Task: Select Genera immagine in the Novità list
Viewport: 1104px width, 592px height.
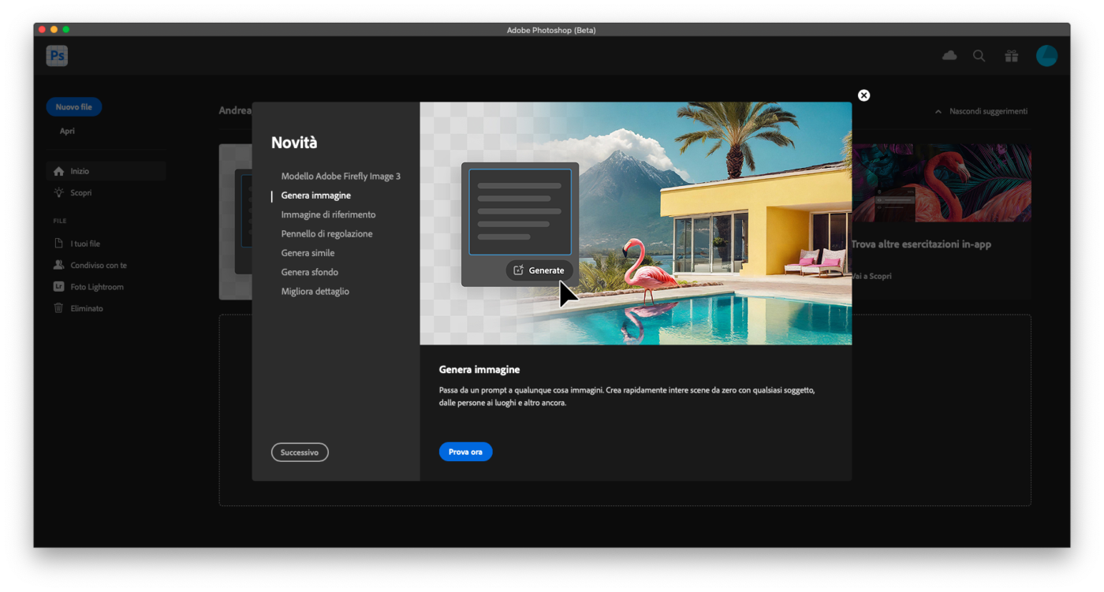Action: pyautogui.click(x=316, y=195)
